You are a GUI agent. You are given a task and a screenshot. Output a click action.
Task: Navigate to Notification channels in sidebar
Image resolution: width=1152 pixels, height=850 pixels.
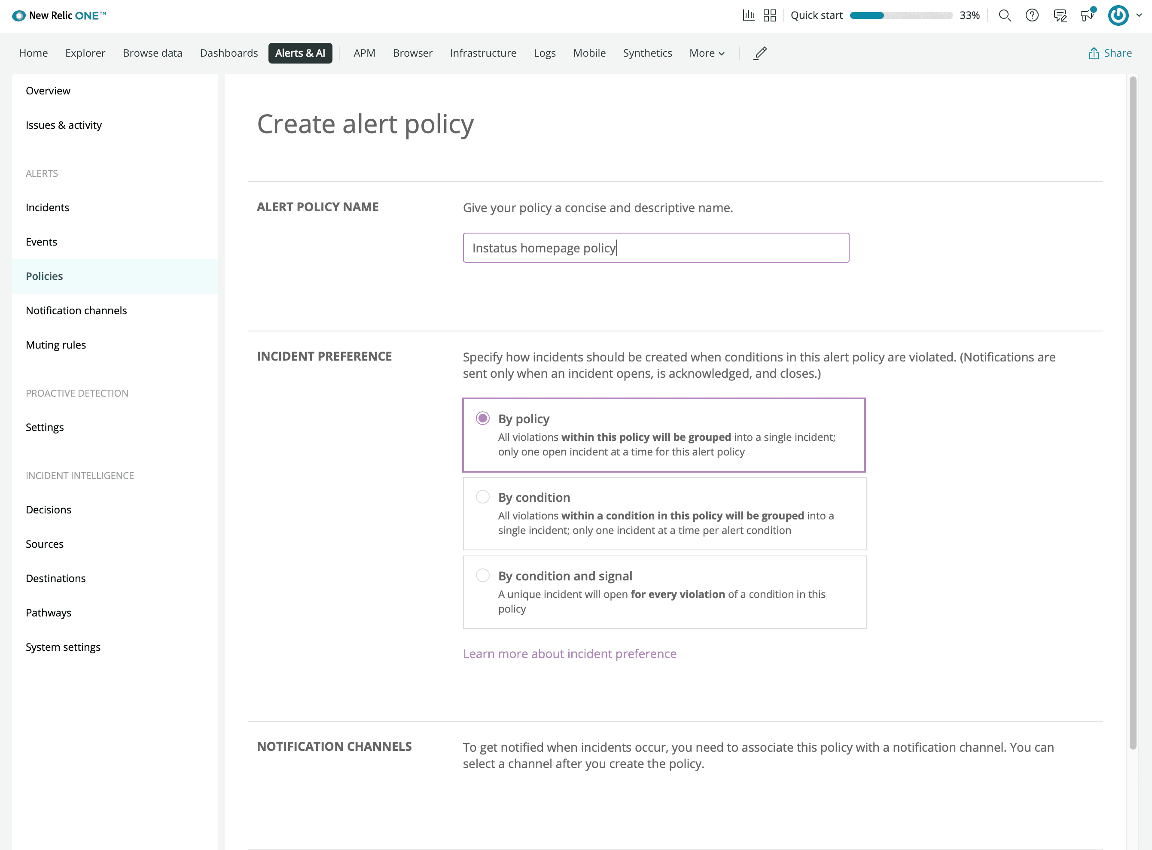point(76,310)
